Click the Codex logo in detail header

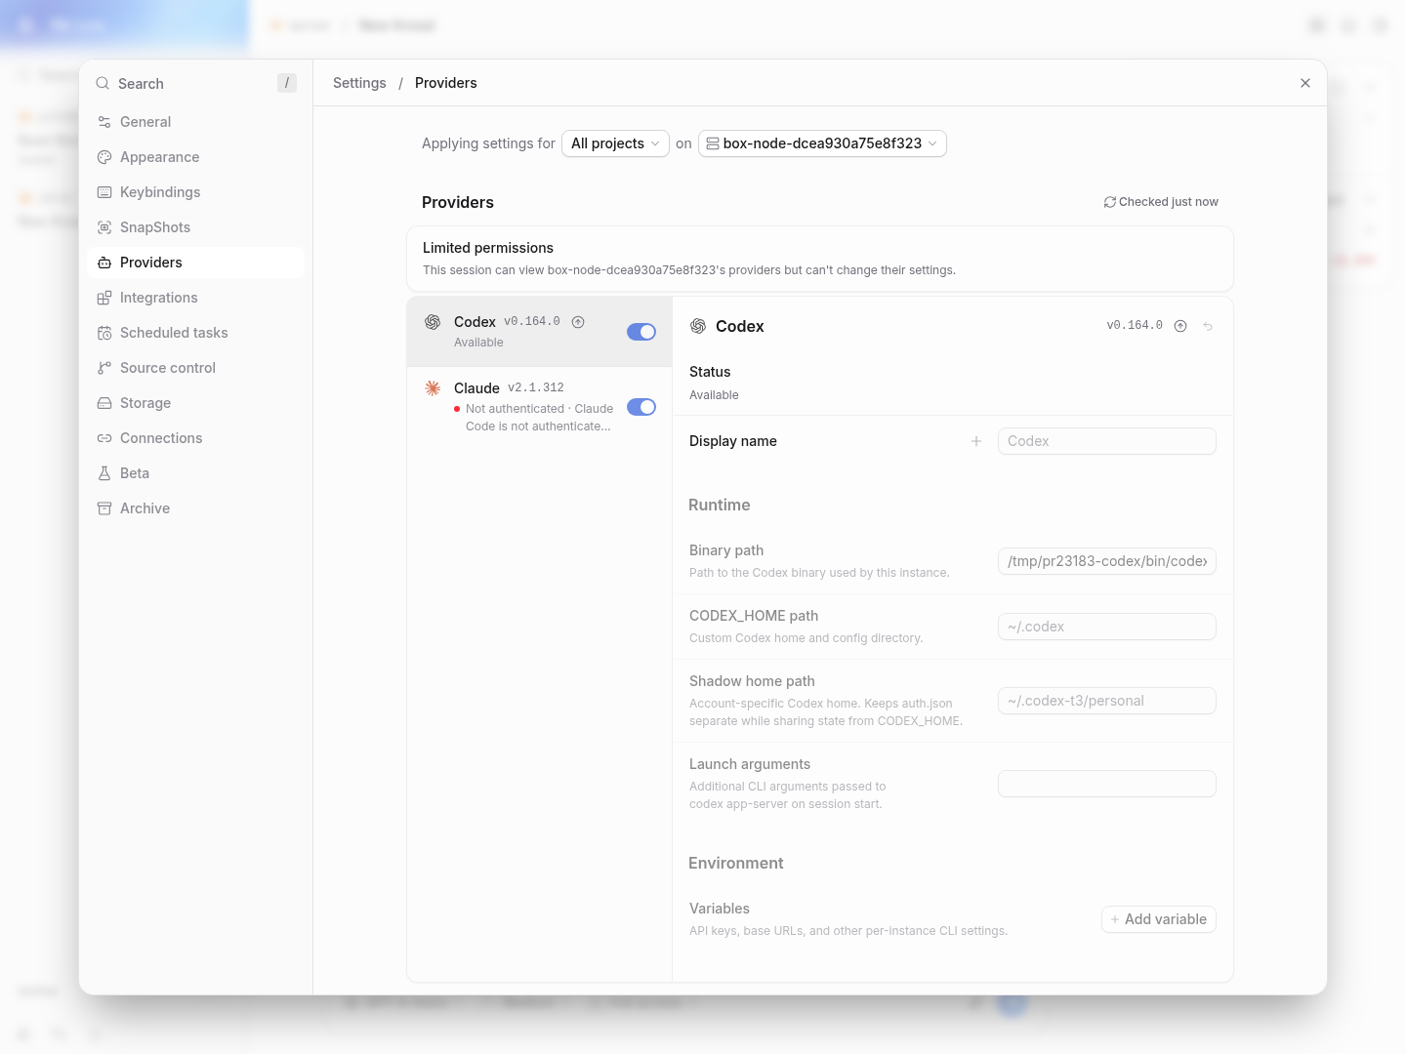click(x=698, y=326)
